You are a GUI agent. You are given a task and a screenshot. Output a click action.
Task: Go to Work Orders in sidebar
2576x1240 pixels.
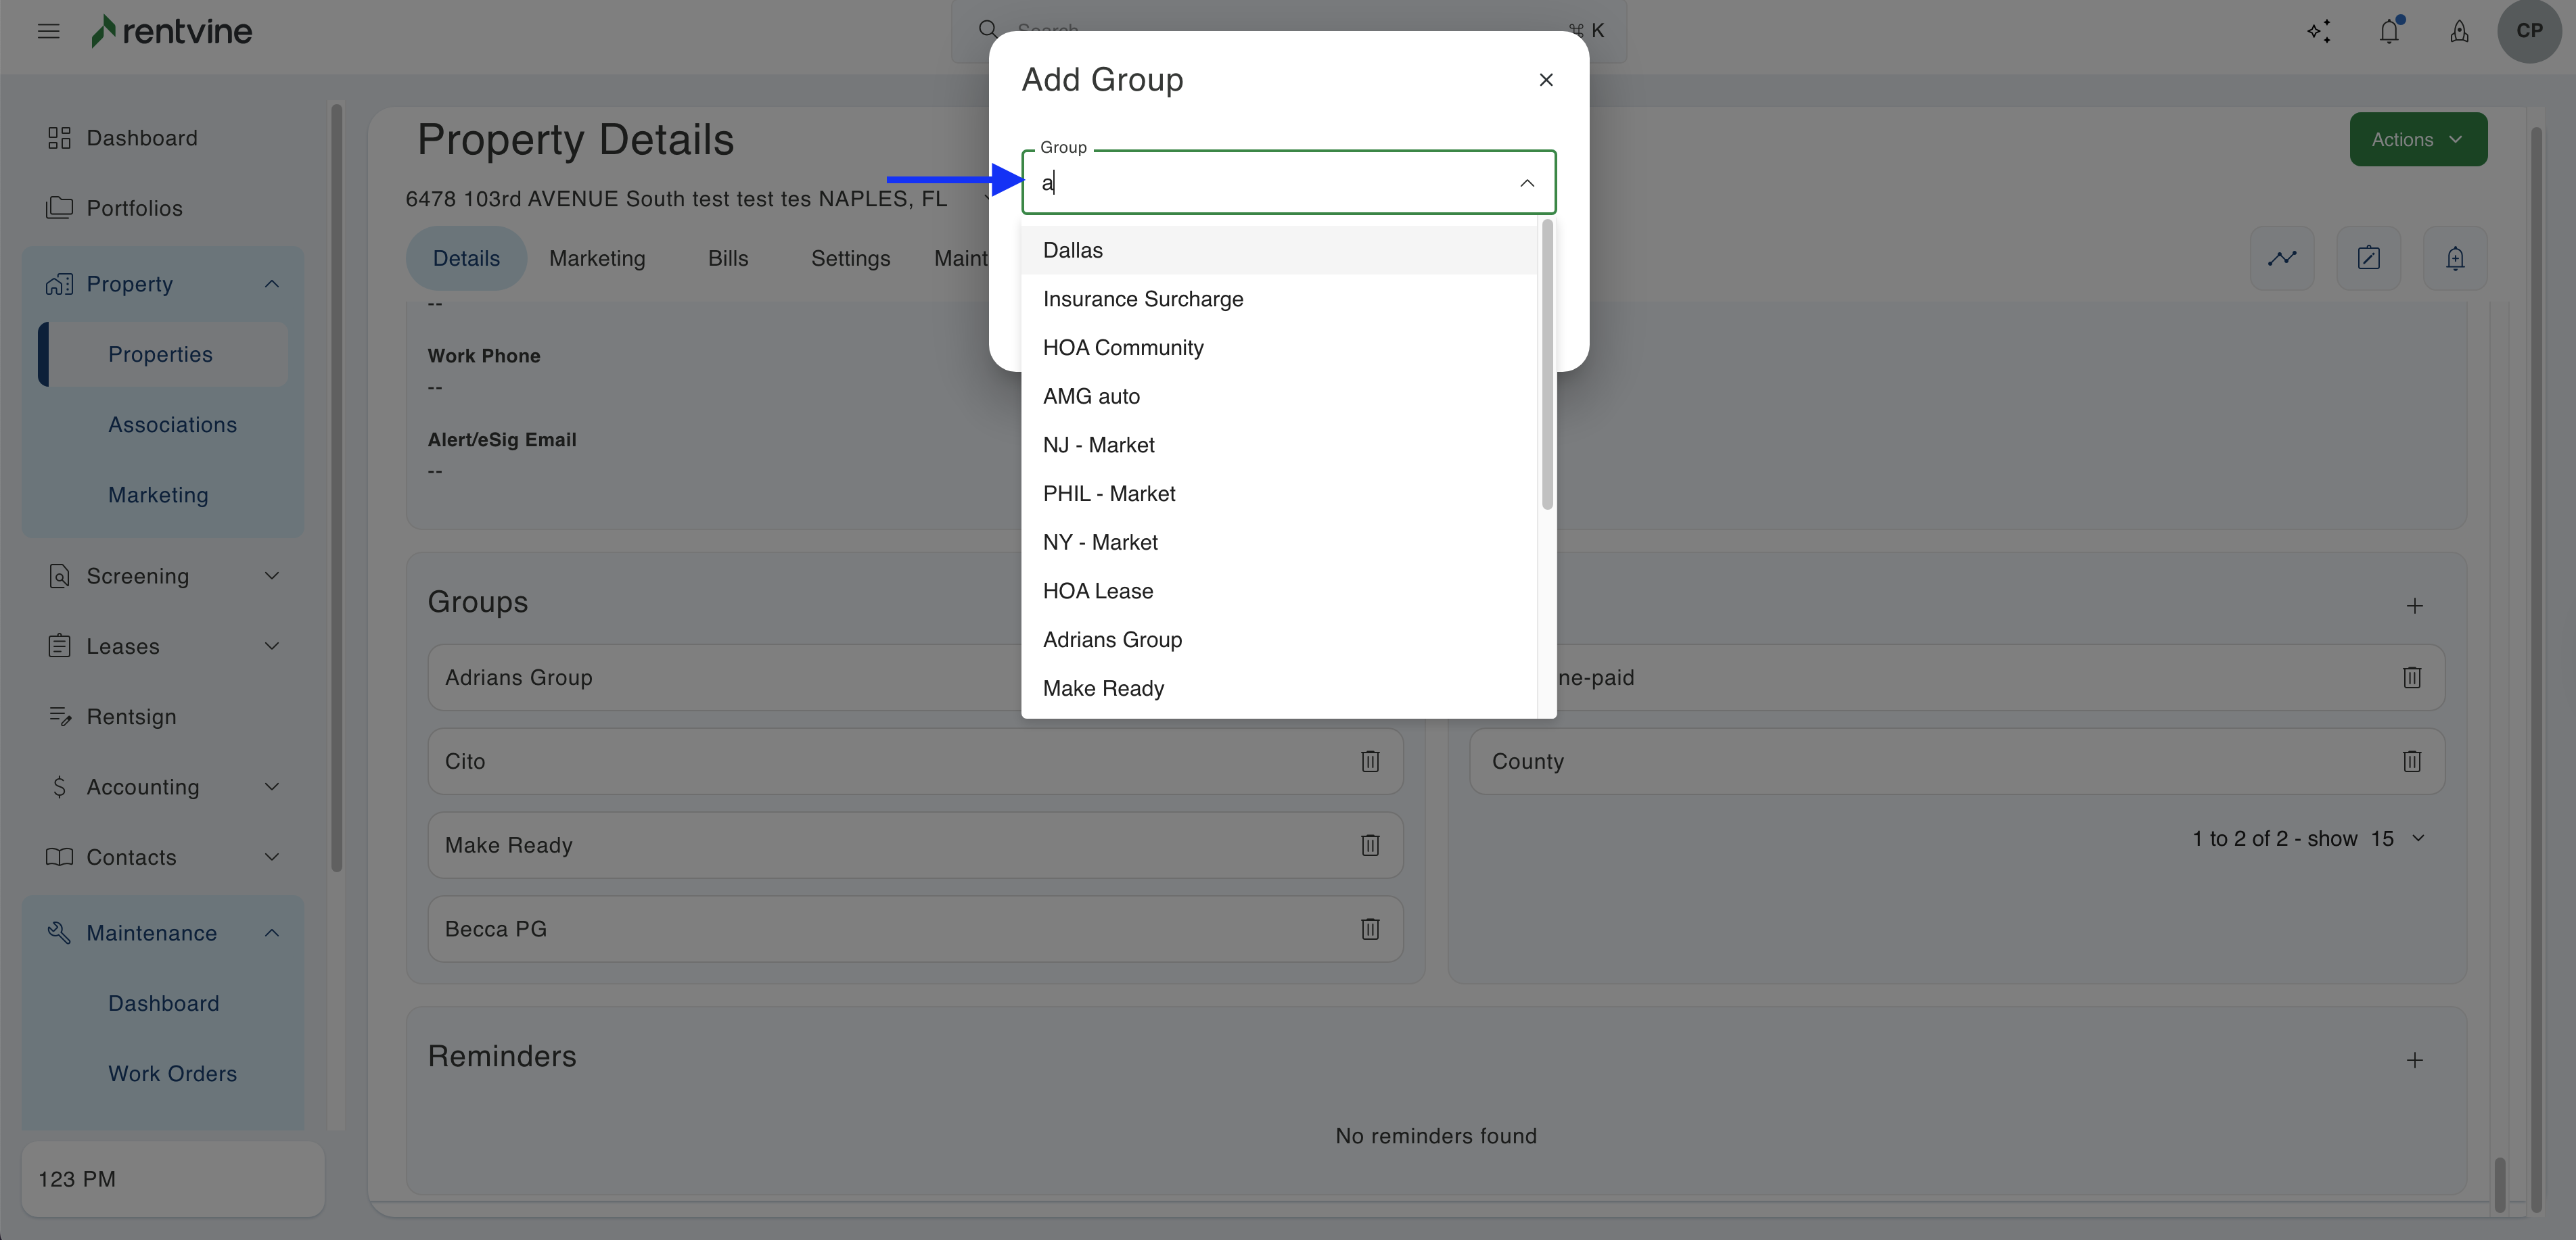click(172, 1074)
